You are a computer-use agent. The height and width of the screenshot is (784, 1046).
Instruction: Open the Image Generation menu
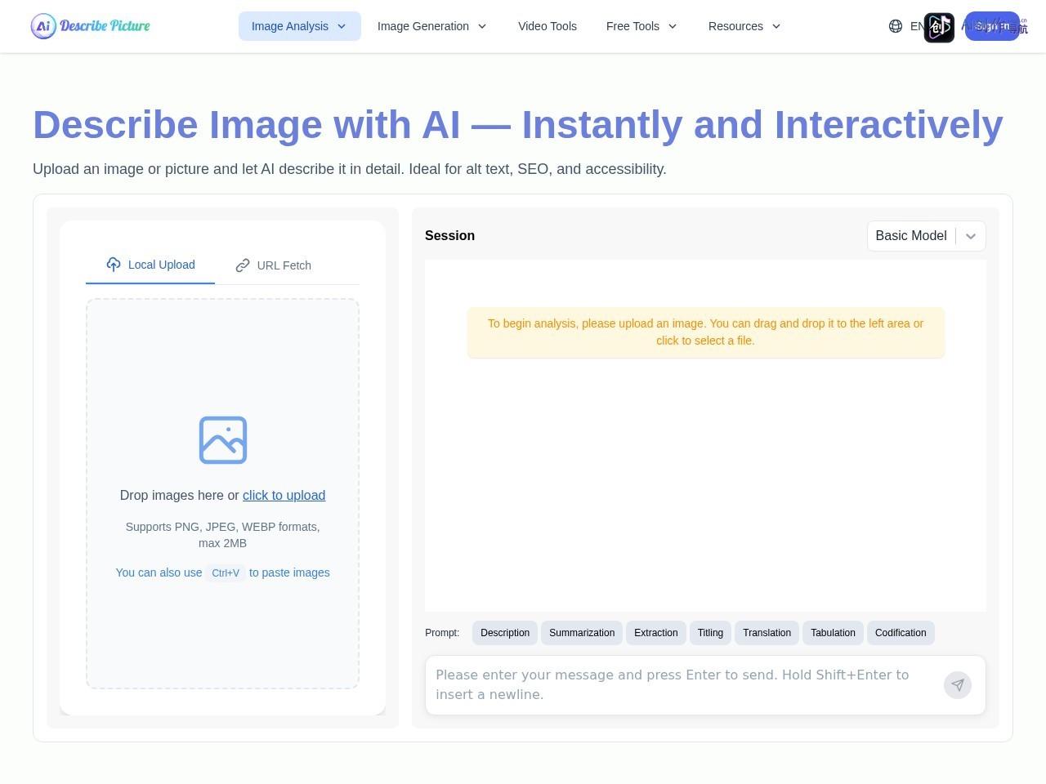pyautogui.click(x=432, y=26)
